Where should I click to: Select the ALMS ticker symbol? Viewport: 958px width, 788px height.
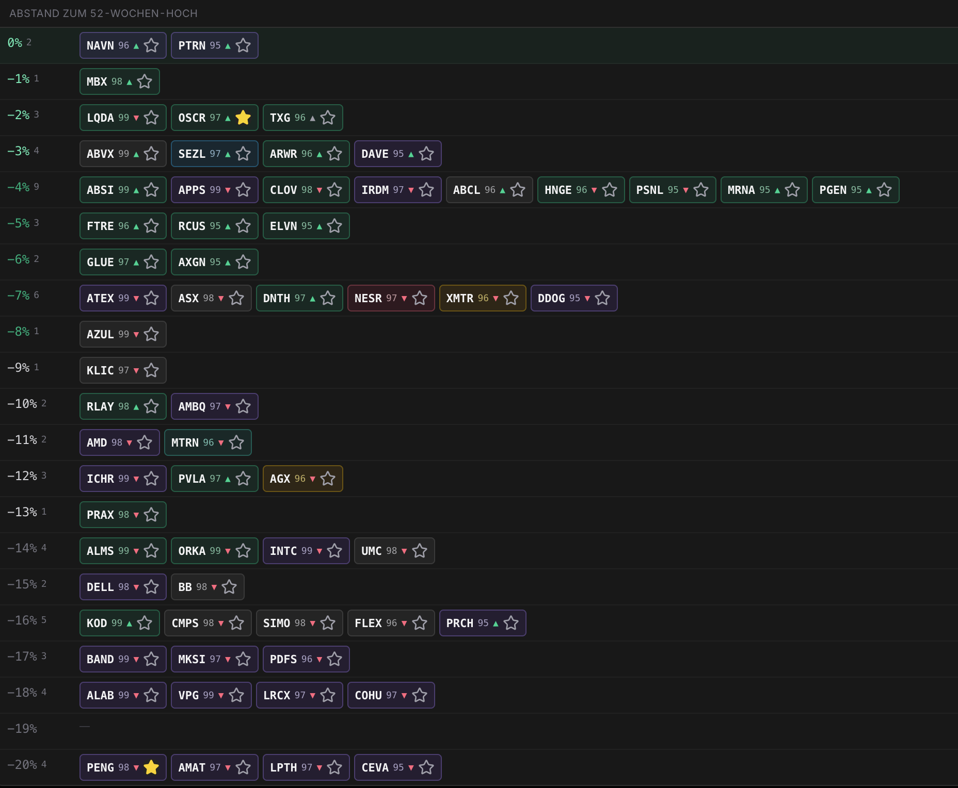coord(100,551)
